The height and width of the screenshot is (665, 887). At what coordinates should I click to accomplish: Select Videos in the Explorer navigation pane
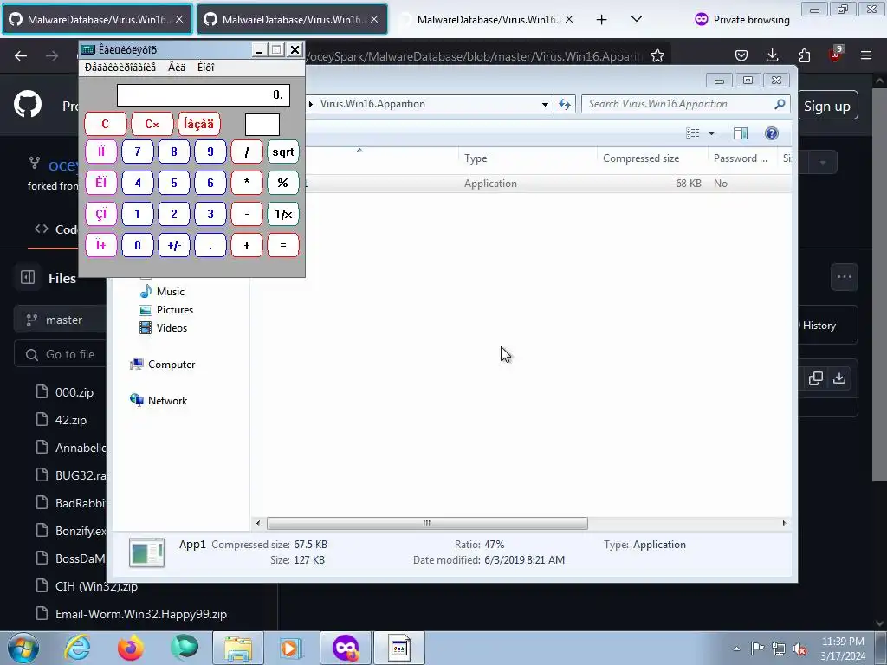[164, 328]
